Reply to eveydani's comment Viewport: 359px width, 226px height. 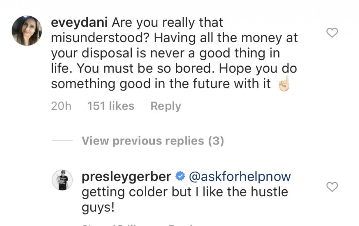click(166, 106)
